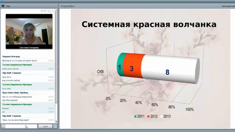Click the СКВ axis label on the chart
This screenshot has height=132, width=235.
pyautogui.click(x=100, y=72)
